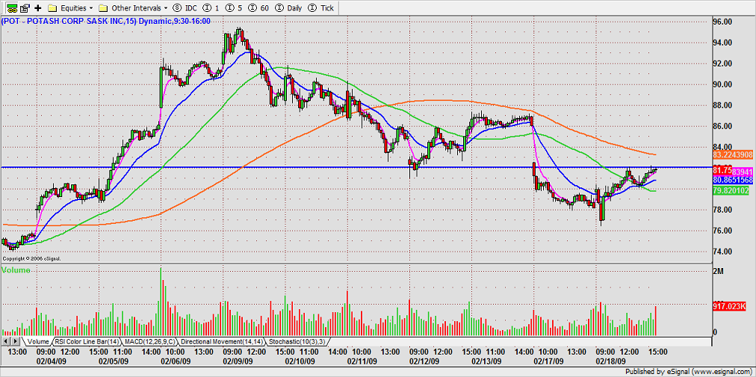
Task: Select the Volume study tab
Action: (37, 341)
